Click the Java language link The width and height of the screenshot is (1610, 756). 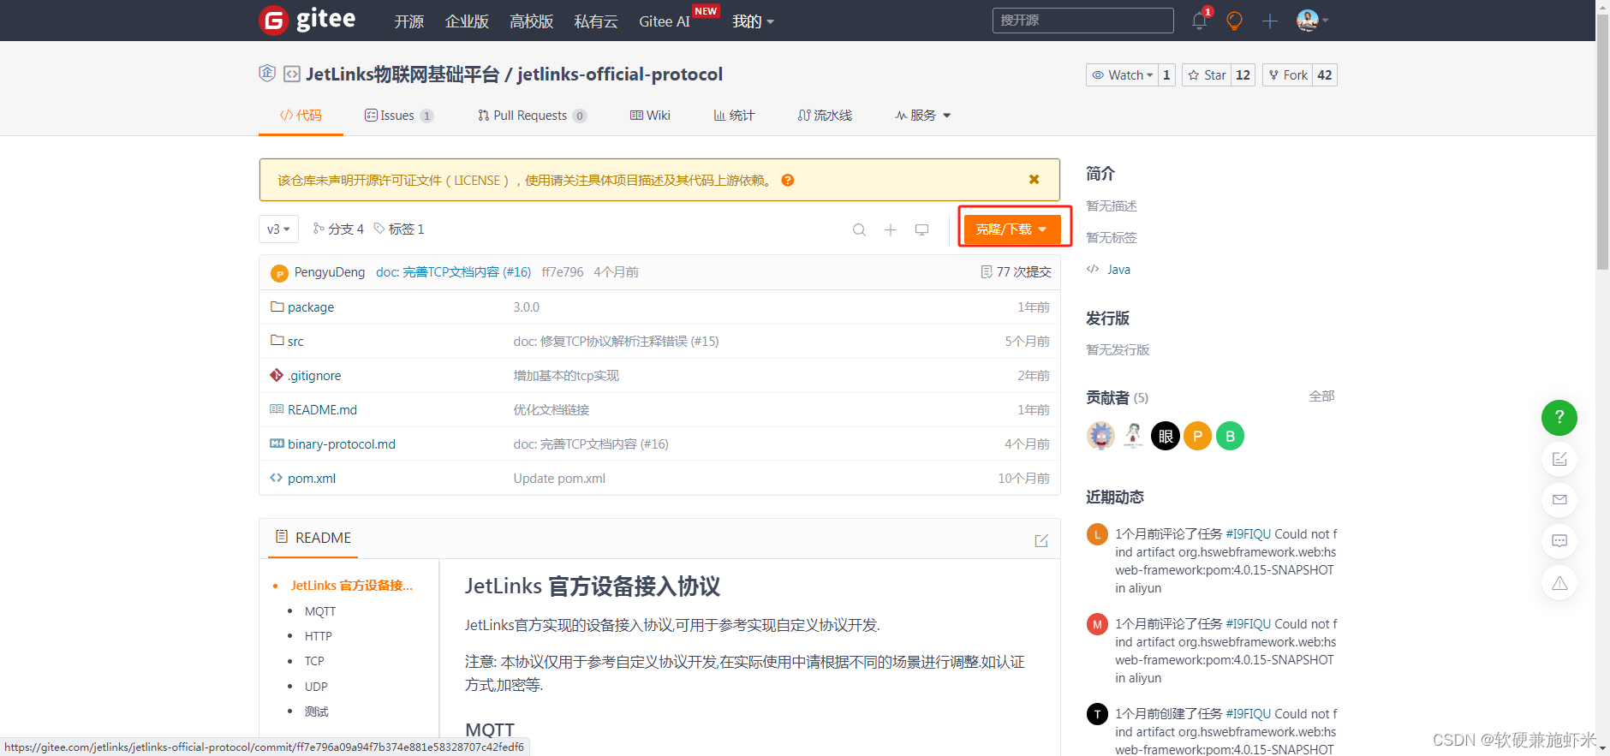1118,270
